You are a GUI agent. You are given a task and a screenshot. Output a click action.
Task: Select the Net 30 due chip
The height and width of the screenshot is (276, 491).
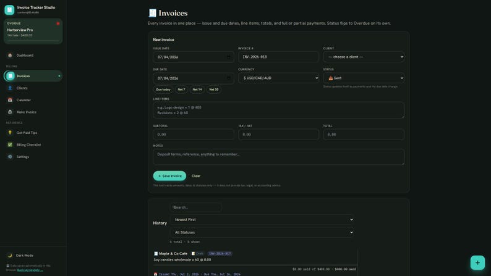coord(214,90)
